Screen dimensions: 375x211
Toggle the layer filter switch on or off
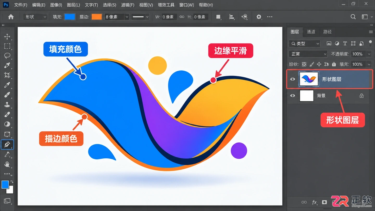pos(371,44)
